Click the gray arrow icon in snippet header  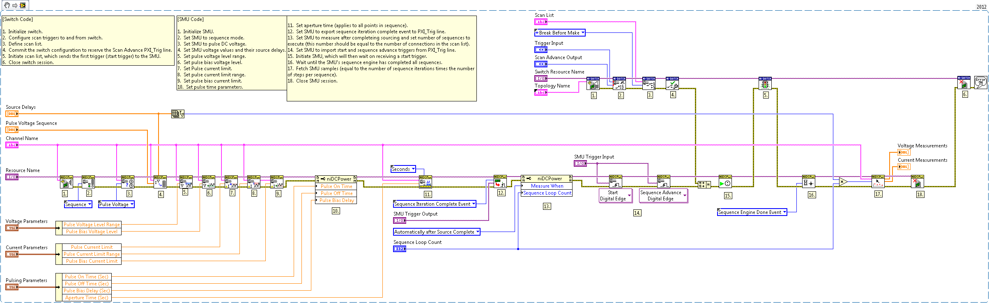(x=15, y=5)
